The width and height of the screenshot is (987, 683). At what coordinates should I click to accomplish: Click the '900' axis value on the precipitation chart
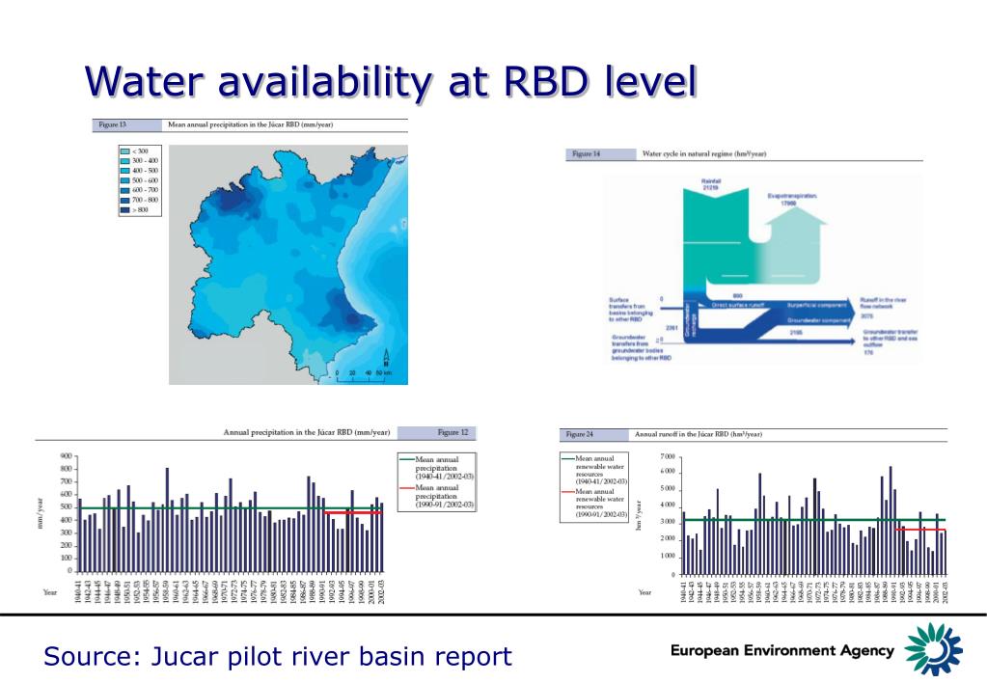(67, 455)
